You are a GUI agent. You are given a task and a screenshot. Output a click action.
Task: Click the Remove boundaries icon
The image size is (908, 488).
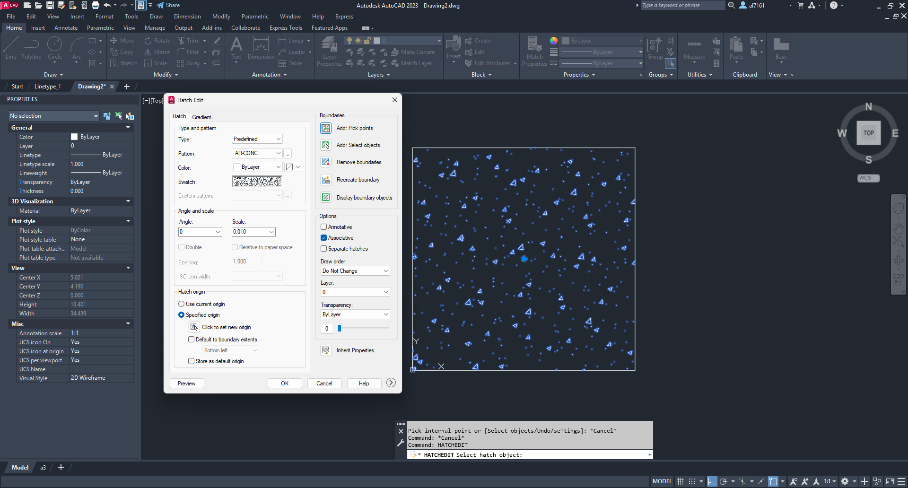tap(326, 162)
